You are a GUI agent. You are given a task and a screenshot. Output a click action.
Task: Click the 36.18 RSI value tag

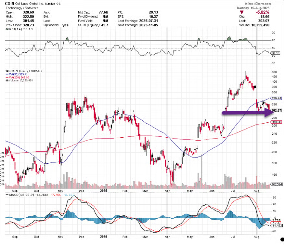[x=276, y=53]
